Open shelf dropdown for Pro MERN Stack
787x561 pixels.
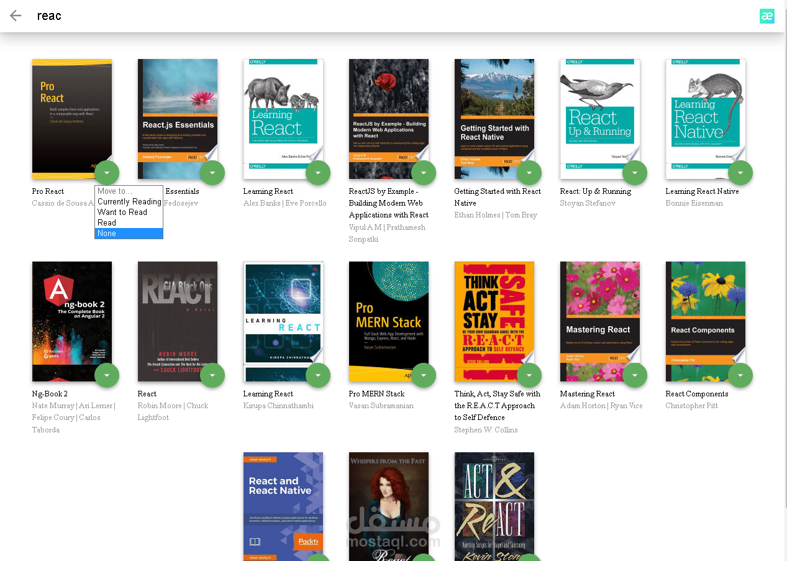[x=424, y=375]
